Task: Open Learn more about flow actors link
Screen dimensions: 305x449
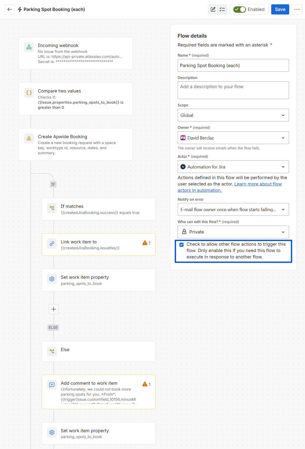Action: coord(230,187)
